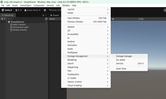Open the Help menu
Screen dimensions: 166x99
(x=74, y=5)
